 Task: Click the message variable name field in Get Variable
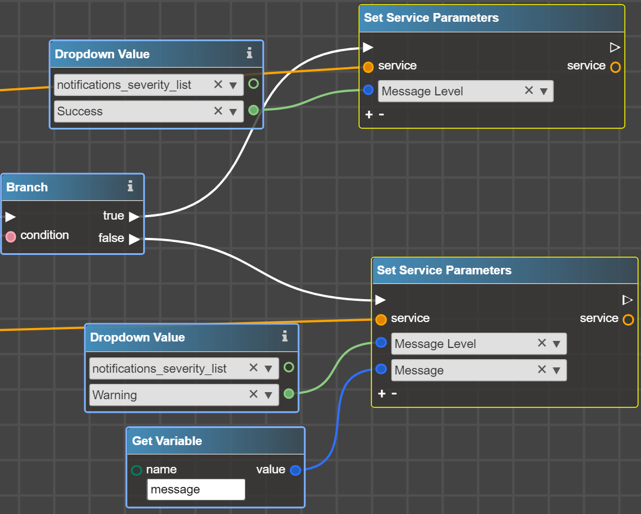pos(196,489)
